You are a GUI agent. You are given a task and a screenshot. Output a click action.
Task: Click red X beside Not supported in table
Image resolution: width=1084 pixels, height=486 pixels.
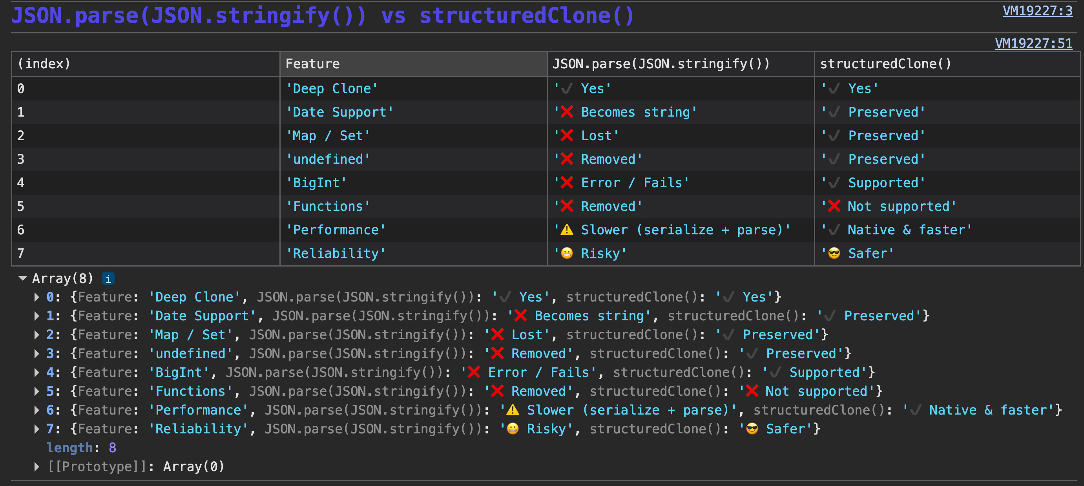834,206
